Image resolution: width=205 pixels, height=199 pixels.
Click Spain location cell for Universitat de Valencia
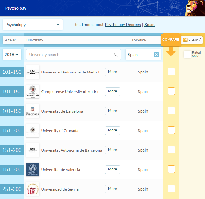[143, 170]
